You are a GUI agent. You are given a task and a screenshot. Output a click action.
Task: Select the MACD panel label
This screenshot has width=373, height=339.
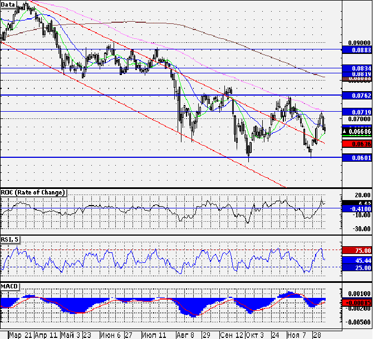coord(10,287)
